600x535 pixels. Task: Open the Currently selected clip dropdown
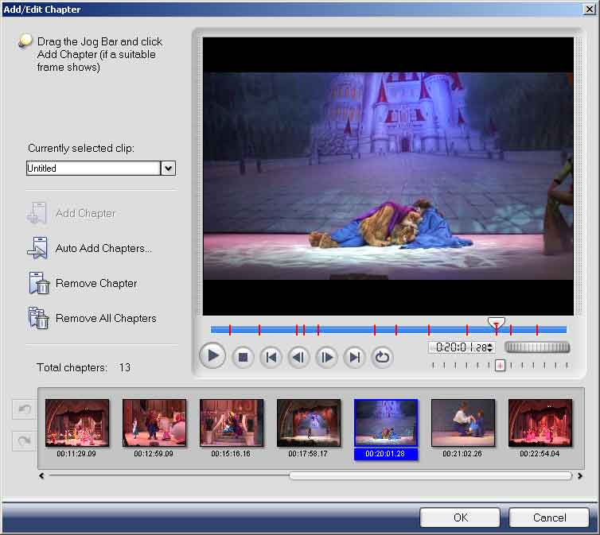tap(168, 169)
